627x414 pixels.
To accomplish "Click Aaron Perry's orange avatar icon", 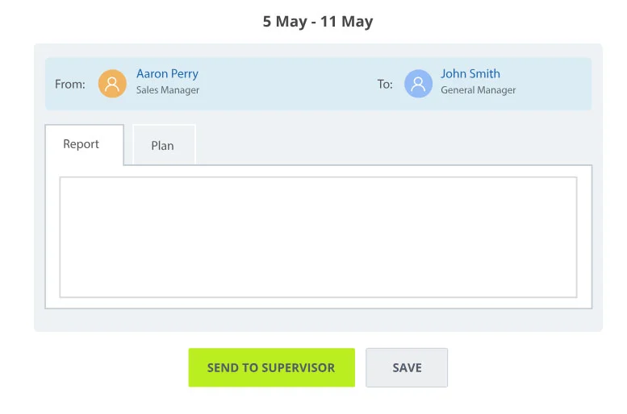I will pos(112,83).
